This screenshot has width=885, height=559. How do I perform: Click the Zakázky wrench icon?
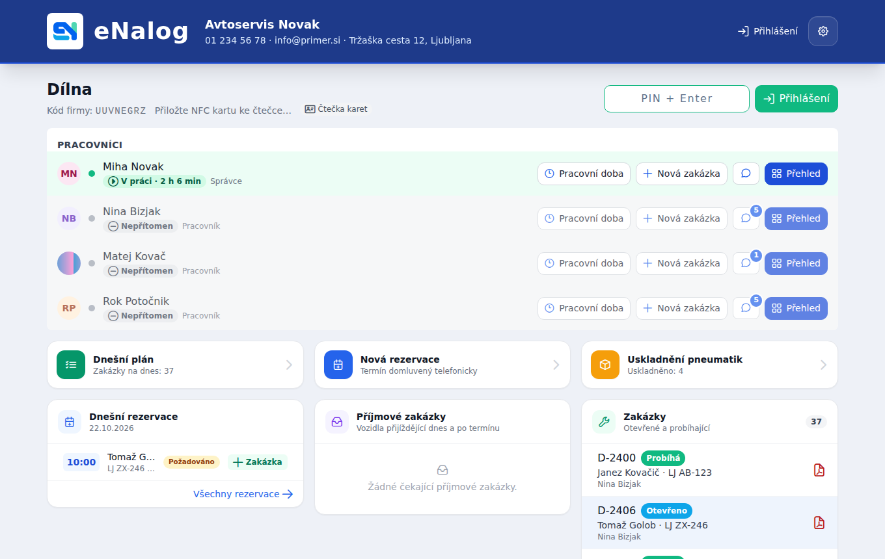pos(604,422)
